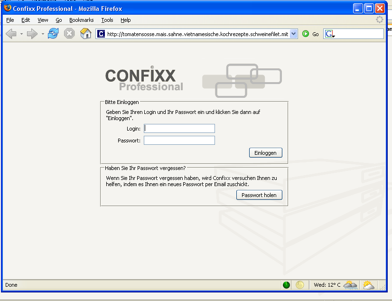The width and height of the screenshot is (392, 301).
Task: Click the site favicon in the address bar
Action: 101,34
